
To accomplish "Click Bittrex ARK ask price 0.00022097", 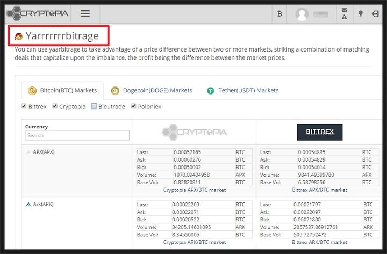I will point(307,212).
